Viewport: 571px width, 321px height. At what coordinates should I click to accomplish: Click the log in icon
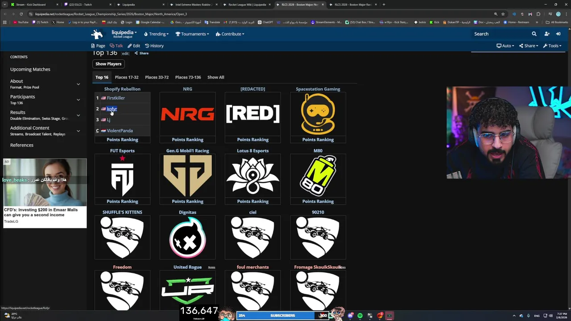click(558, 34)
